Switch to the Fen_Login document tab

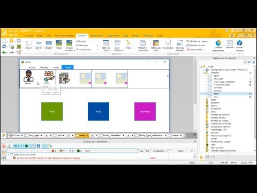[x=34, y=136]
